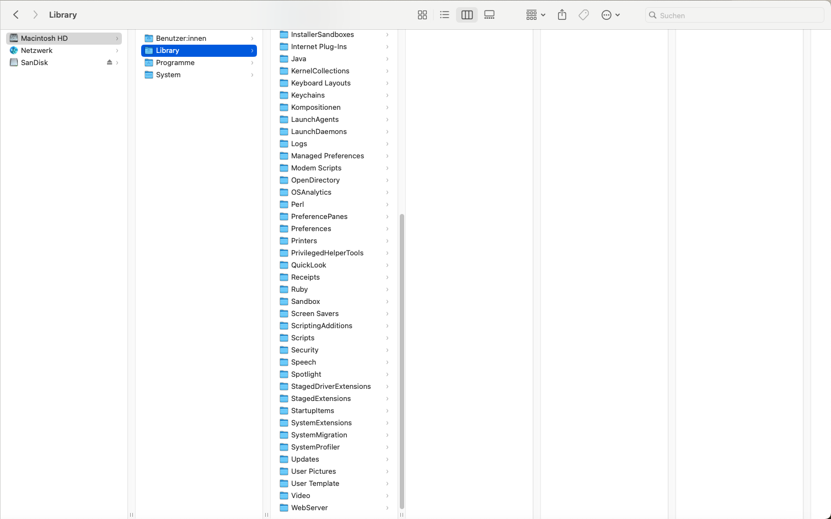This screenshot has height=519, width=831.
Task: Click the first column resize handle
Action: click(131, 515)
